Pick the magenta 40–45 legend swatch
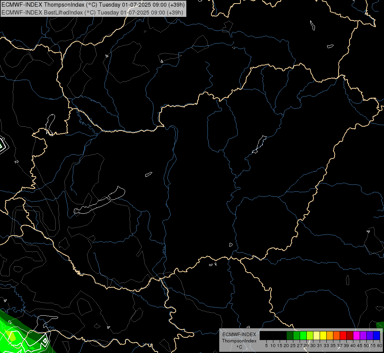This screenshot has width=384, height=353. [x=357, y=335]
